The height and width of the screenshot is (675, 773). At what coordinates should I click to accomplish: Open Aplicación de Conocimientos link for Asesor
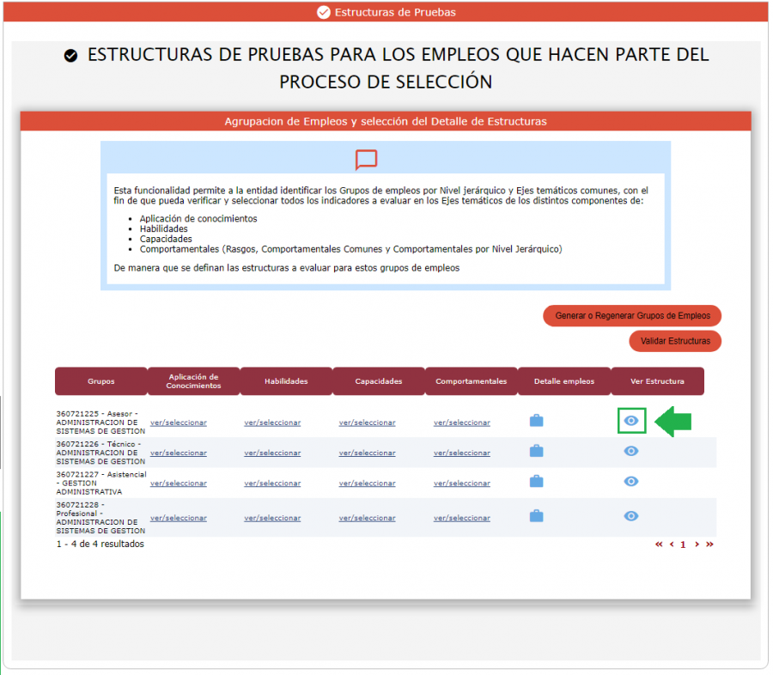tap(178, 423)
